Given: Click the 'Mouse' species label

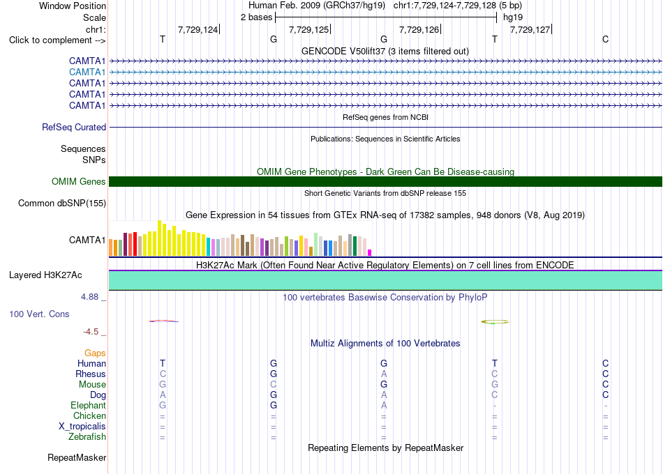Looking at the screenshot, I should pos(92,385).
